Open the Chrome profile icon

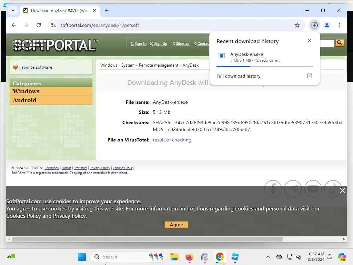click(327, 25)
